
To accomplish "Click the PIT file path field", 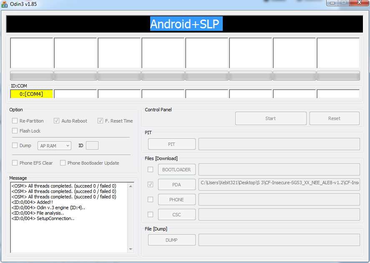I will tap(279, 144).
